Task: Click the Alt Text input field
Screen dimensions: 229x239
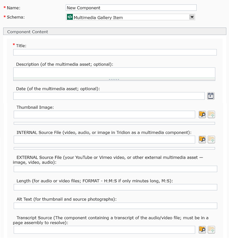Action: [115, 206]
